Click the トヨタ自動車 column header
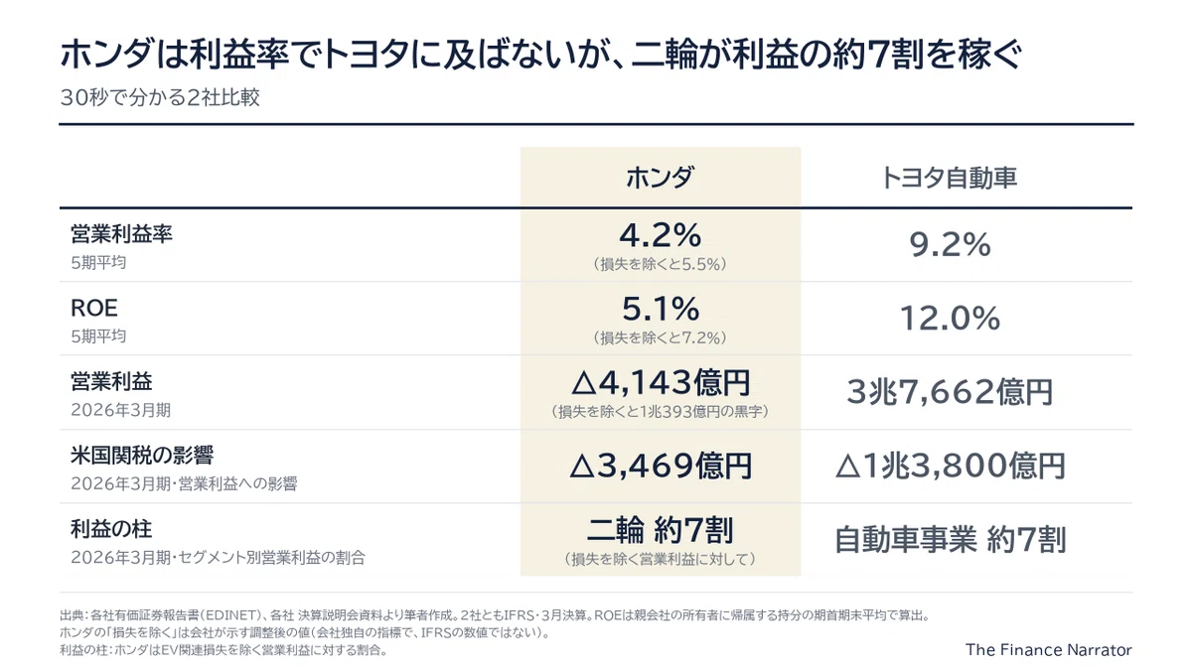1192x670 pixels. click(949, 178)
